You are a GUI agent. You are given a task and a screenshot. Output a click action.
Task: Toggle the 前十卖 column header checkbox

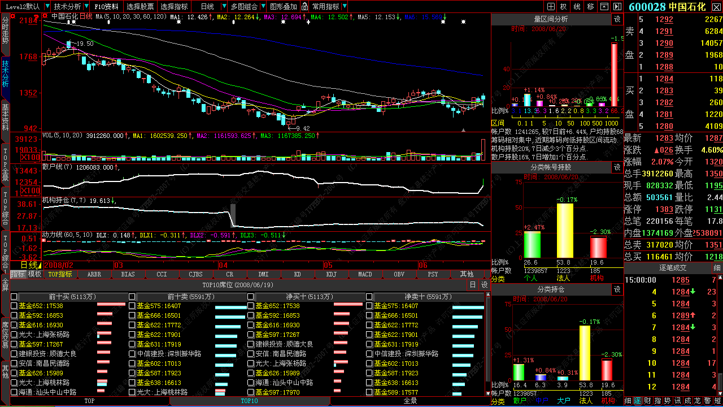point(132,297)
